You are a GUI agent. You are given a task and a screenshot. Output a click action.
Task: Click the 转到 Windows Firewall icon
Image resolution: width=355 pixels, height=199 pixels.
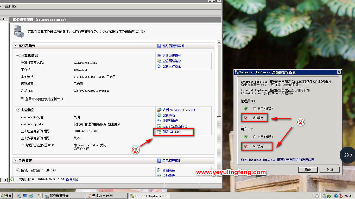coord(159,110)
